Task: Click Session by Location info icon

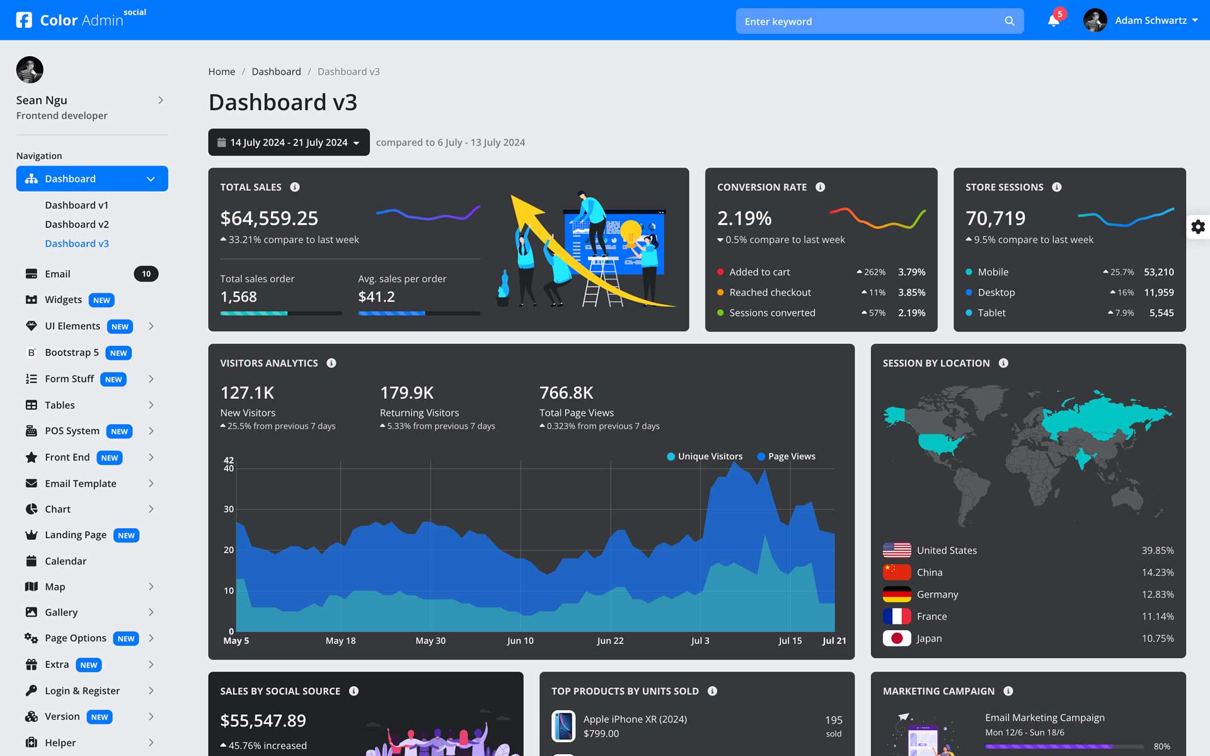Action: [x=1003, y=363]
